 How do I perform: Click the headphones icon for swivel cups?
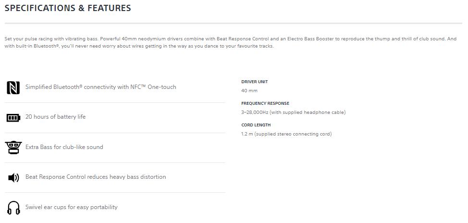tap(13, 208)
